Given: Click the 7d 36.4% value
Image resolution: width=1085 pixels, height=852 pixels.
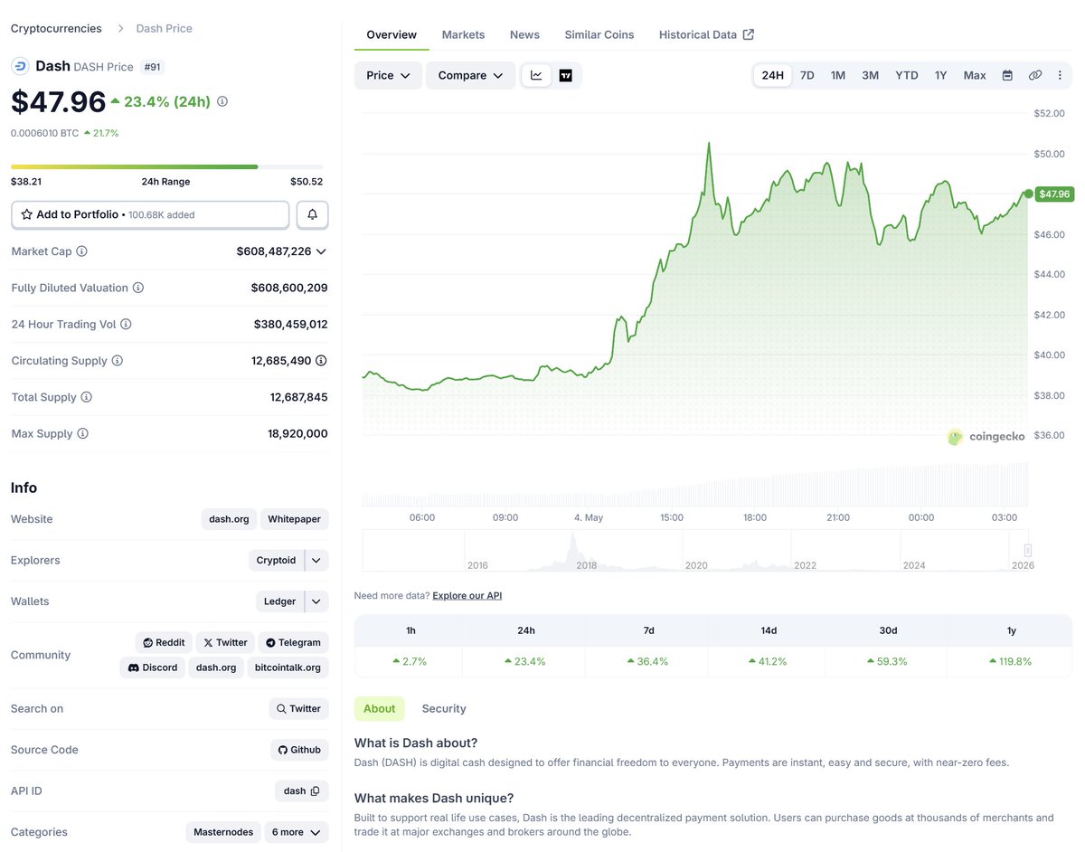Looking at the screenshot, I should [x=647, y=661].
